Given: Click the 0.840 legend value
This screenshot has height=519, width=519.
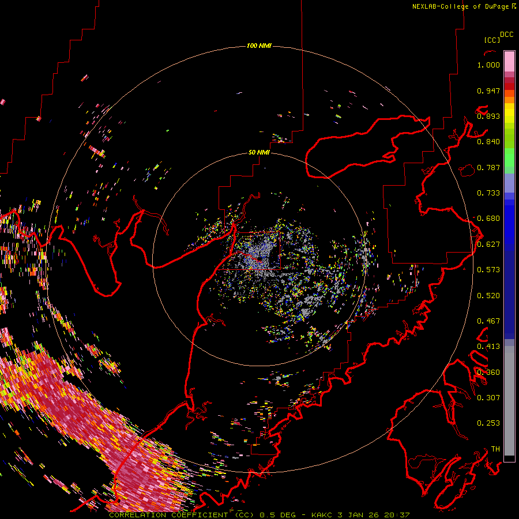Looking at the screenshot, I should (x=488, y=142).
